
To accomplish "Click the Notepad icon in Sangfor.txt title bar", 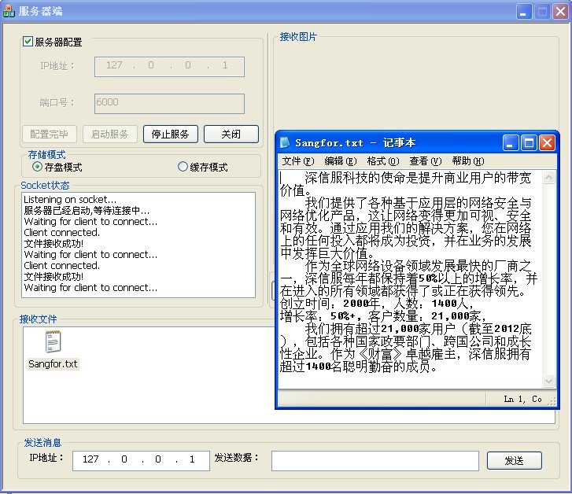I will click(285, 142).
